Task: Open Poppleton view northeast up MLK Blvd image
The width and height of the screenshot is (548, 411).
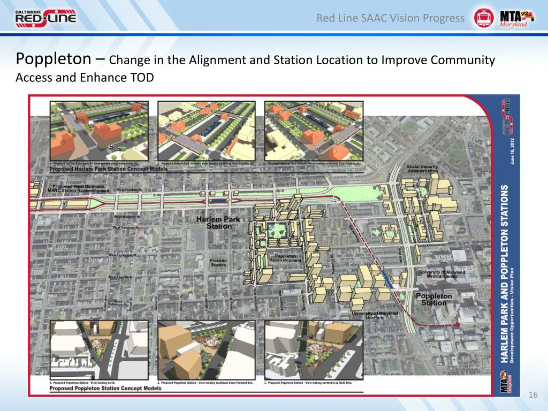Action: [314, 350]
